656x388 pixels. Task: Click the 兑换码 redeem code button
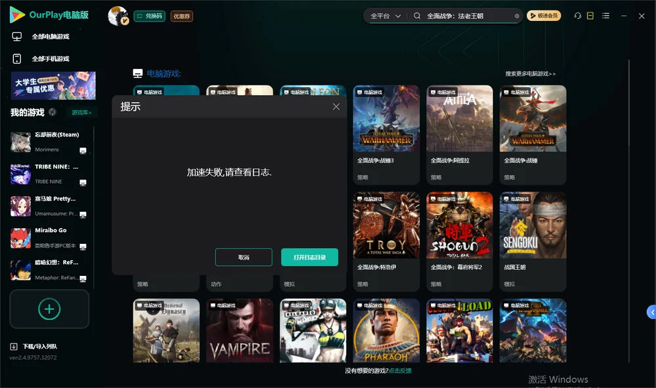pyautogui.click(x=150, y=16)
